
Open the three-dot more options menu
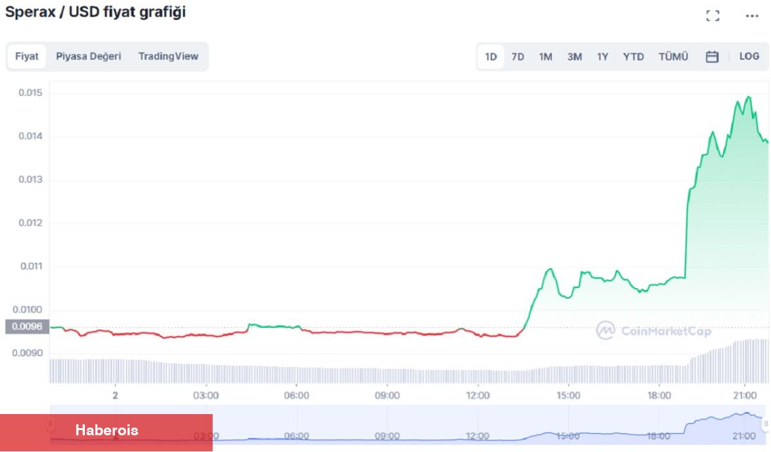[x=752, y=16]
